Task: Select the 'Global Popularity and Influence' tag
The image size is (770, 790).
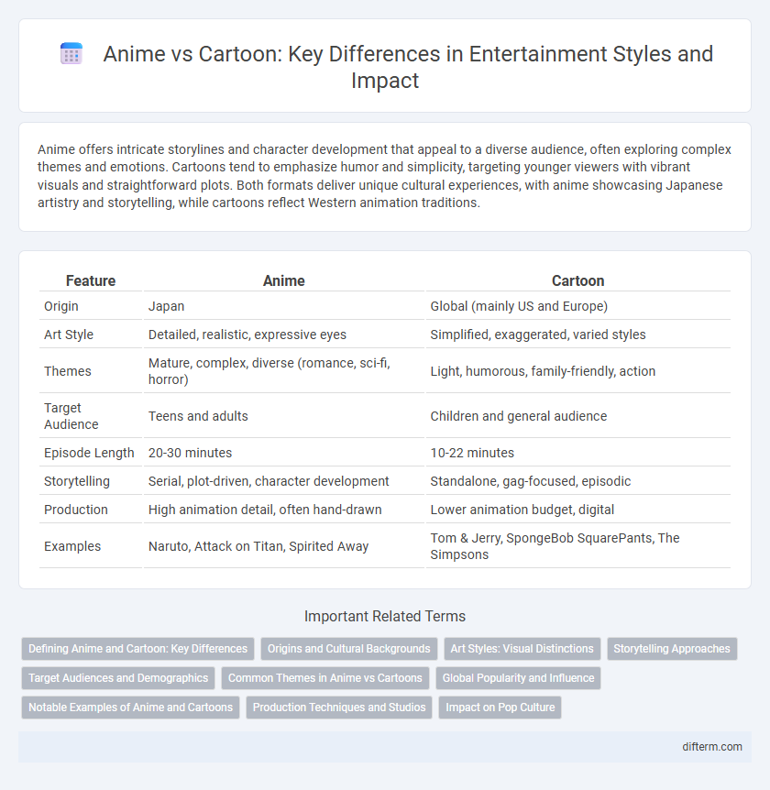Action: coord(518,678)
